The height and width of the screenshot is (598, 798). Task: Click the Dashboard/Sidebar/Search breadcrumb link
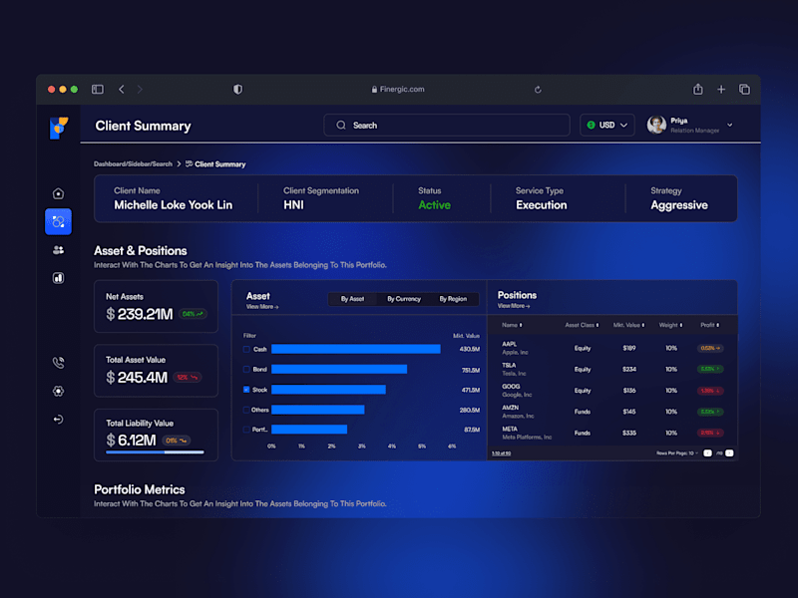tap(133, 164)
